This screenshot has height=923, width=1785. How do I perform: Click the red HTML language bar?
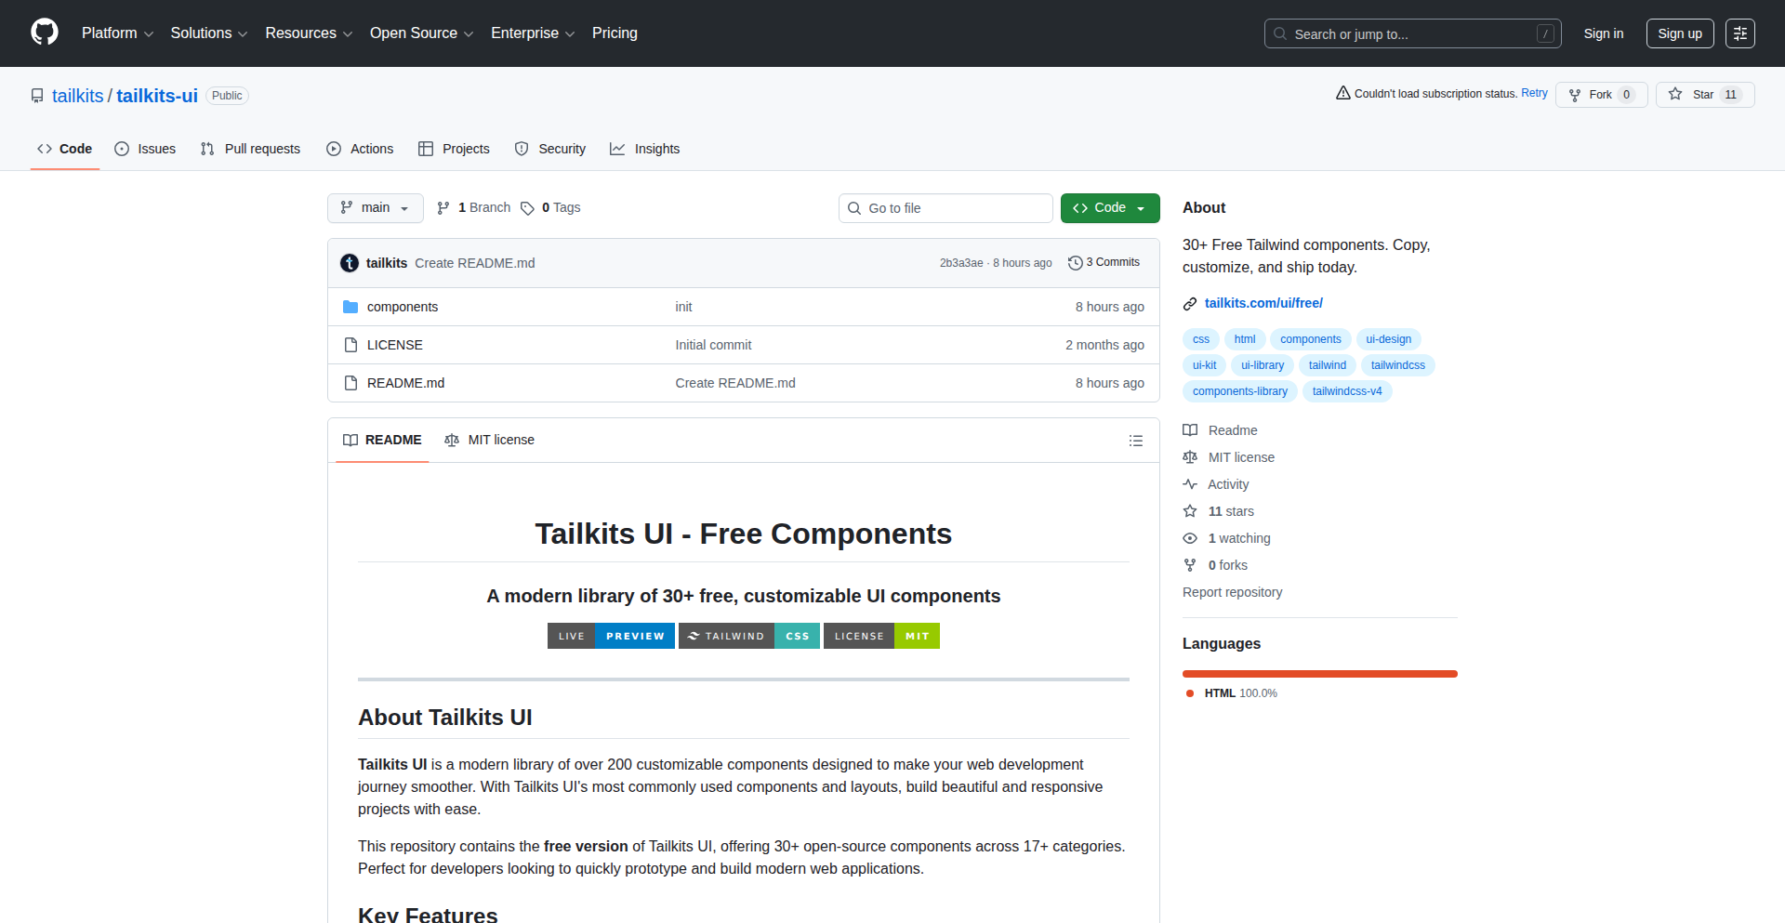point(1318,673)
